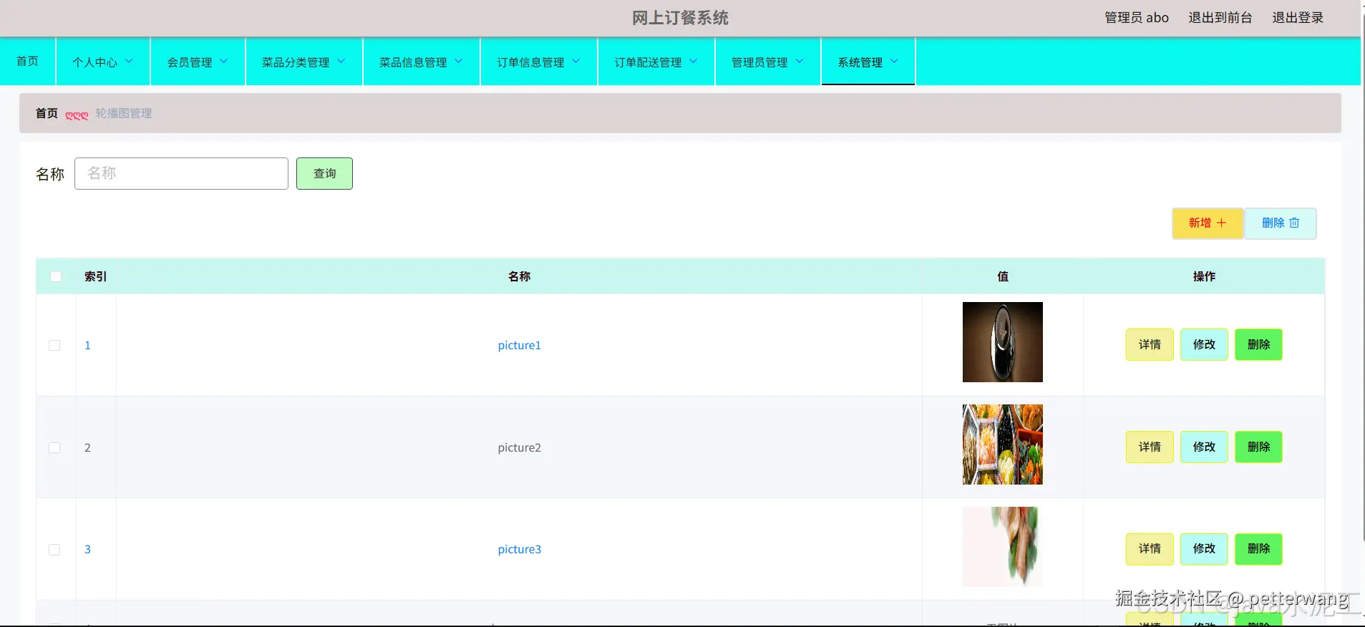Open the 订单配送管理 menu
Viewport: 1365px width, 627px height.
pyautogui.click(x=656, y=62)
